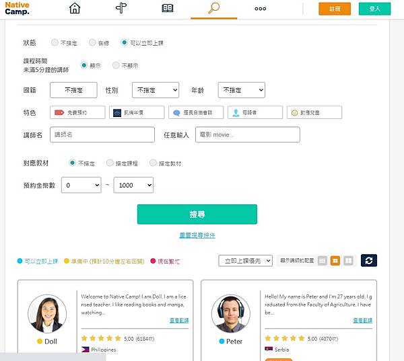The width and height of the screenshot is (404, 361).
Task: Switch to orange single-card layout icon
Action: point(335,261)
